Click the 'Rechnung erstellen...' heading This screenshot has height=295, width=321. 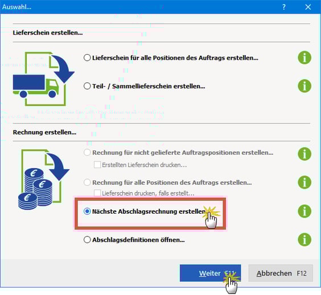(44, 132)
